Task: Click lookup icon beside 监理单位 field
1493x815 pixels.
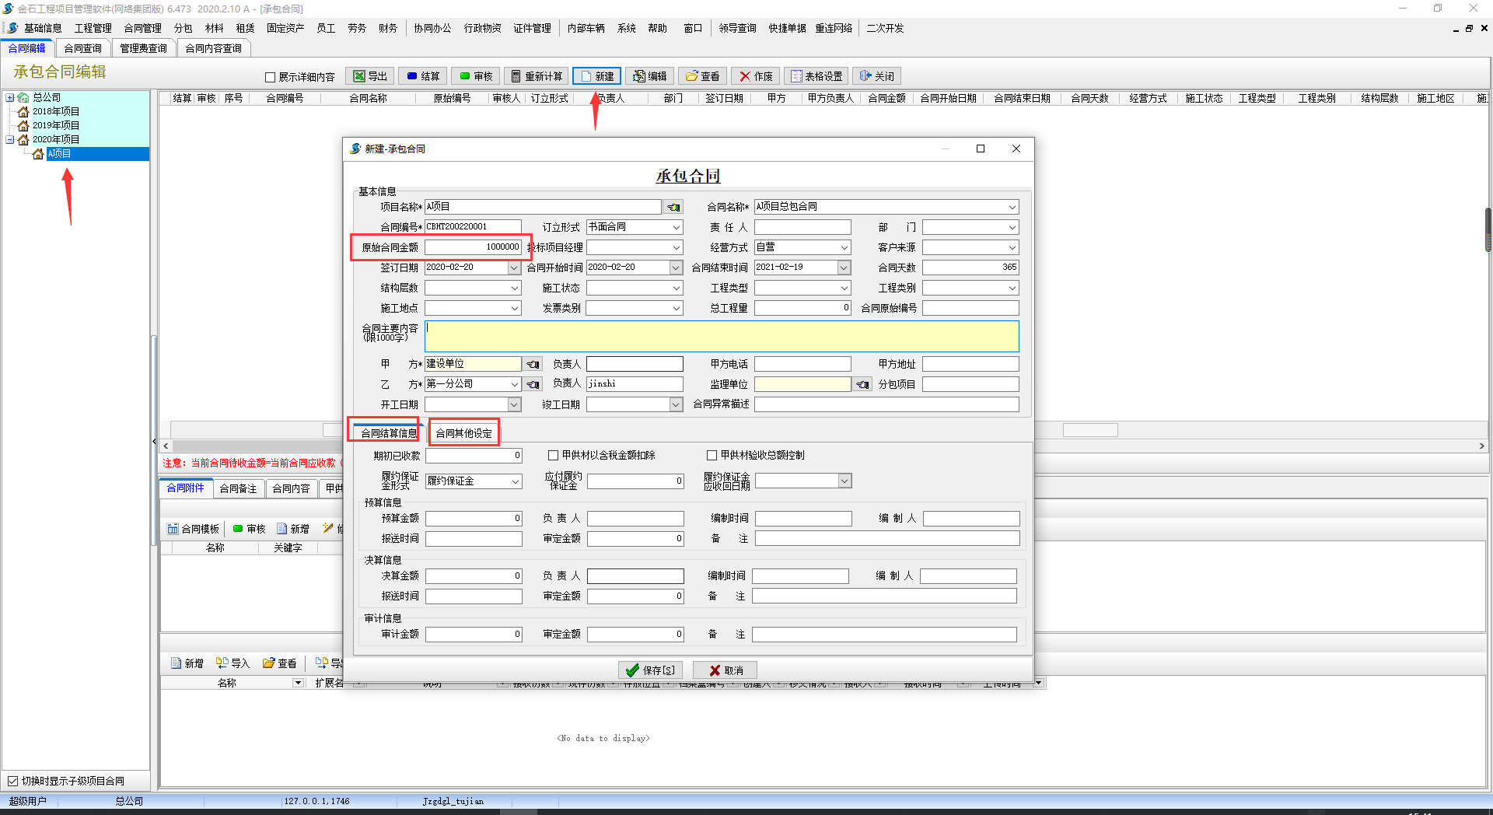Action: 862,384
